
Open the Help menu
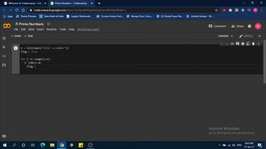[x=71, y=29]
